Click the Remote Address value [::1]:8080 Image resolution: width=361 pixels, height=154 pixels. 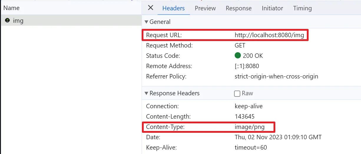coord(247,66)
